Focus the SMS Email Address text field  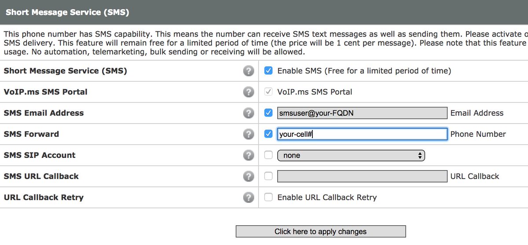pos(362,113)
